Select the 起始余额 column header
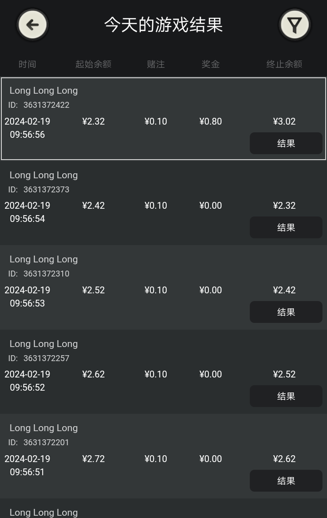This screenshot has height=518, width=327. click(94, 64)
